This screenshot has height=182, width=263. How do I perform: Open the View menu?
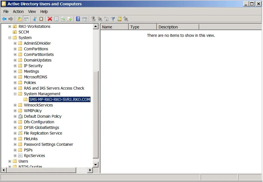tap(32, 12)
